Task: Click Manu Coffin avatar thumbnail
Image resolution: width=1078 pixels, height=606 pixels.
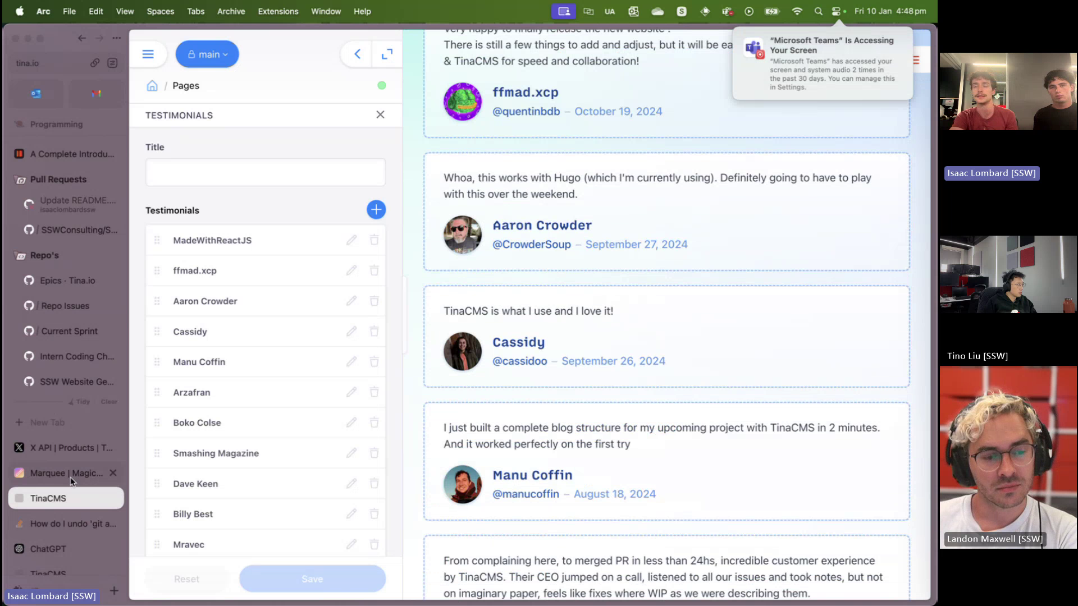Action: pyautogui.click(x=462, y=484)
